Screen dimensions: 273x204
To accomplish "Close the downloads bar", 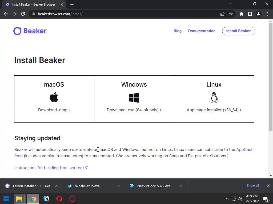I will (268, 186).
